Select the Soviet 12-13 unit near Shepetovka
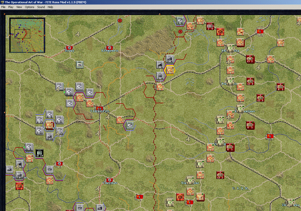Screen dimensions: 301x211 [240, 42]
